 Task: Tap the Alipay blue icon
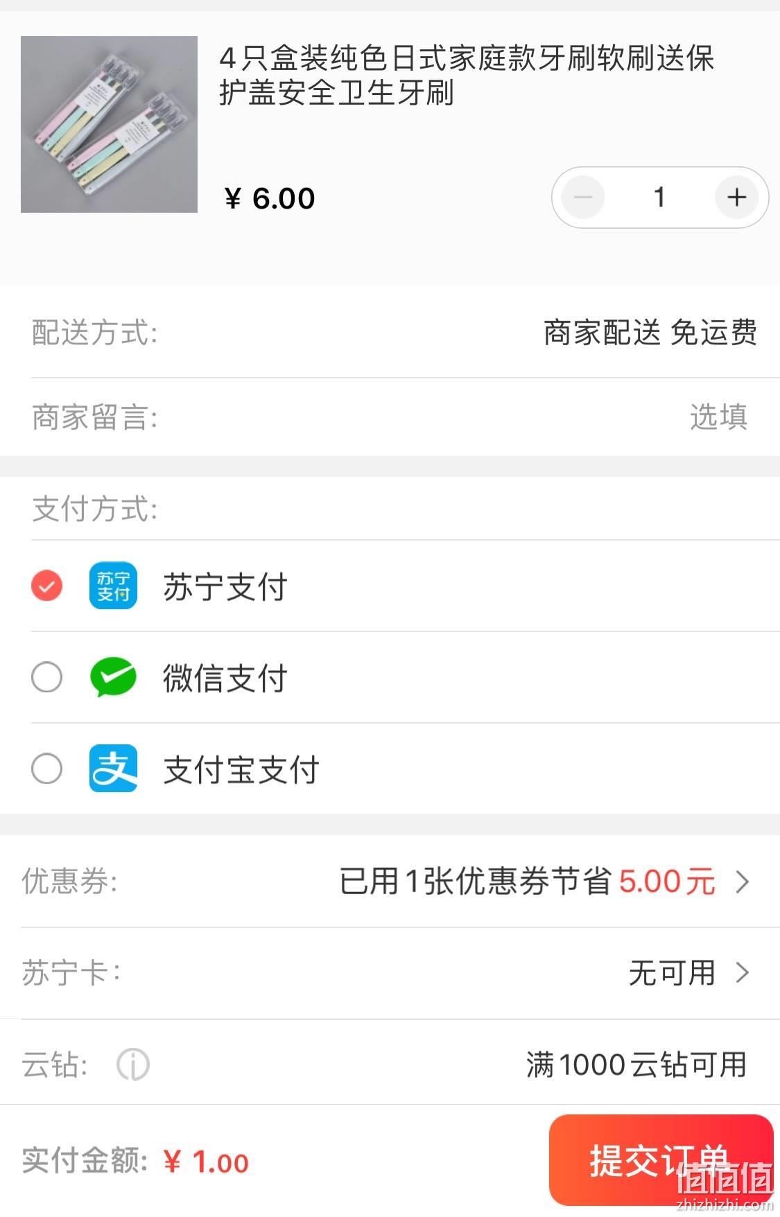(x=113, y=769)
